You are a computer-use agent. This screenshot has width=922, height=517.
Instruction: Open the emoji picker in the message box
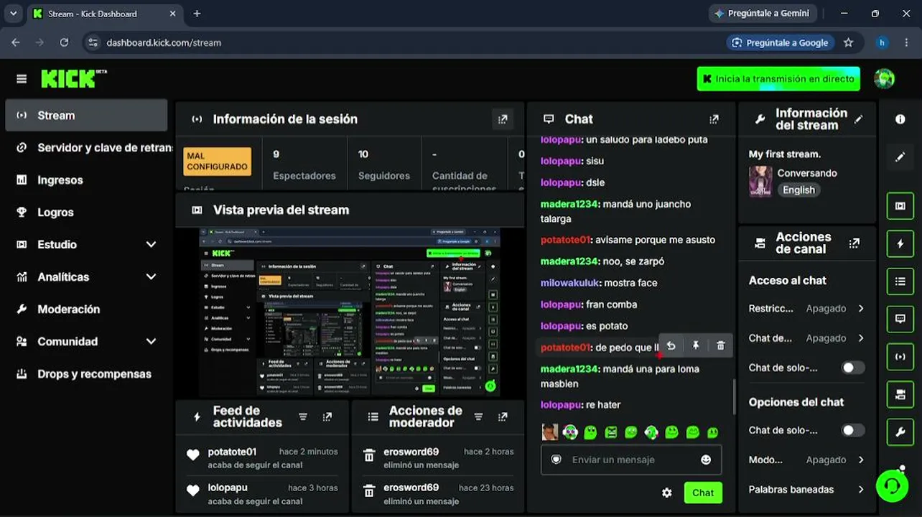(706, 460)
